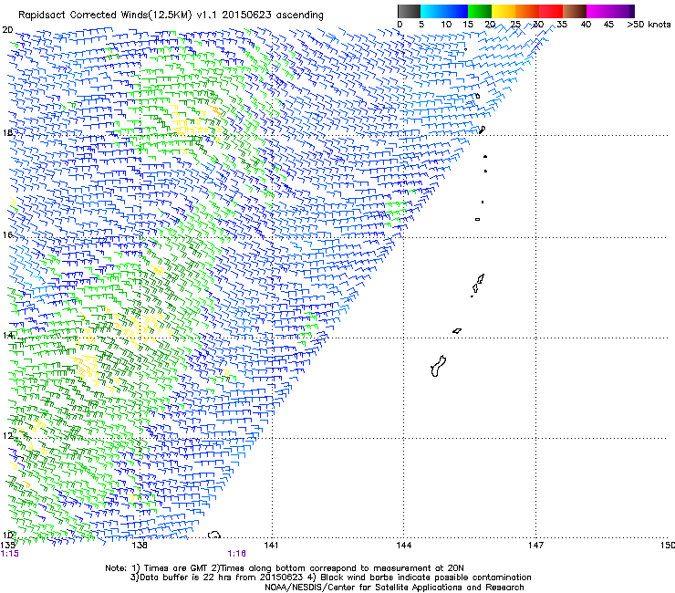Click the rectangular island outline near 16.3N

pos(477,219)
